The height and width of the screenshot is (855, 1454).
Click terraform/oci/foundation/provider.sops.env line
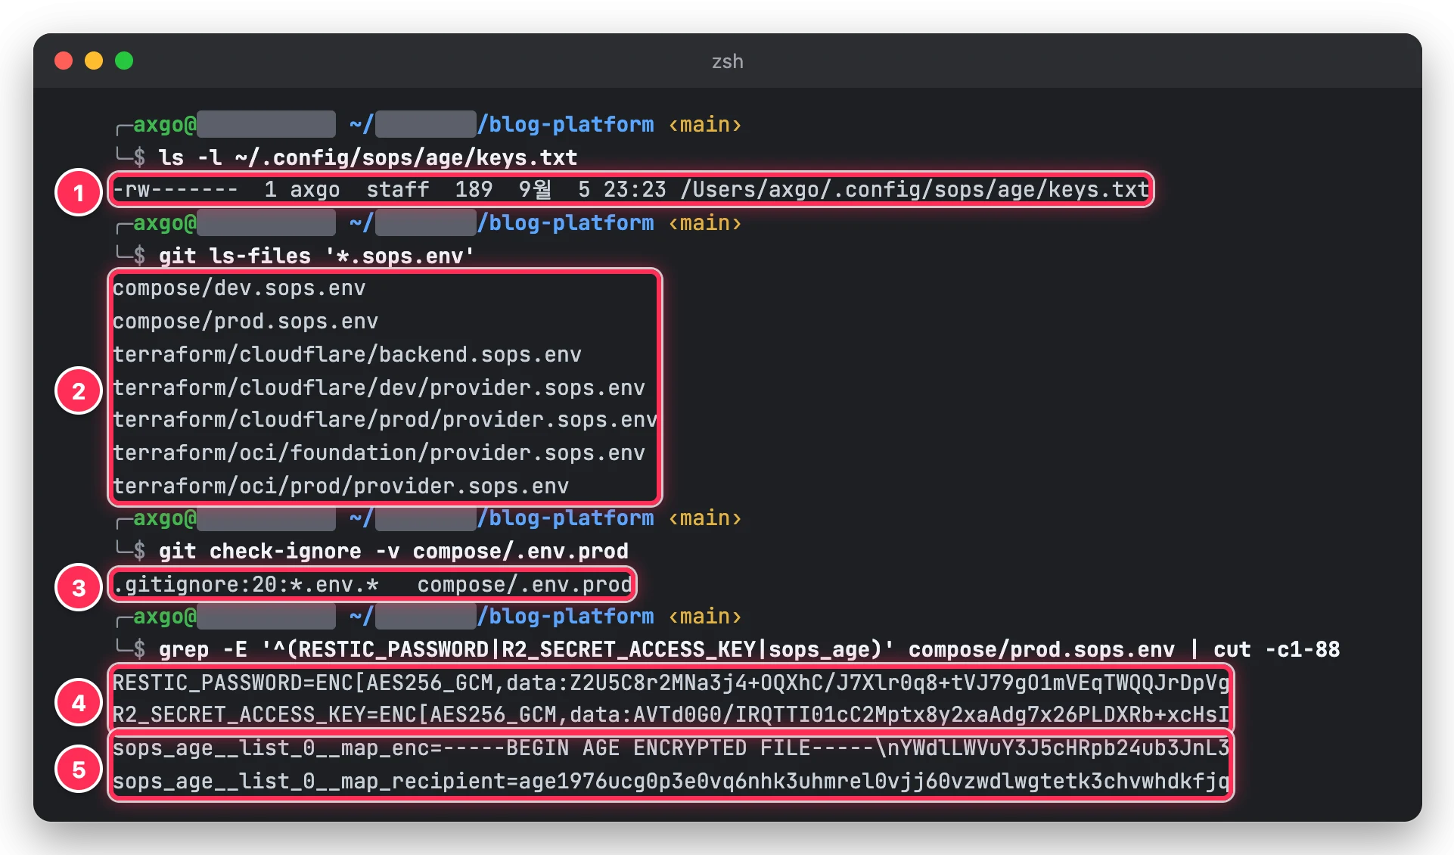379,453
